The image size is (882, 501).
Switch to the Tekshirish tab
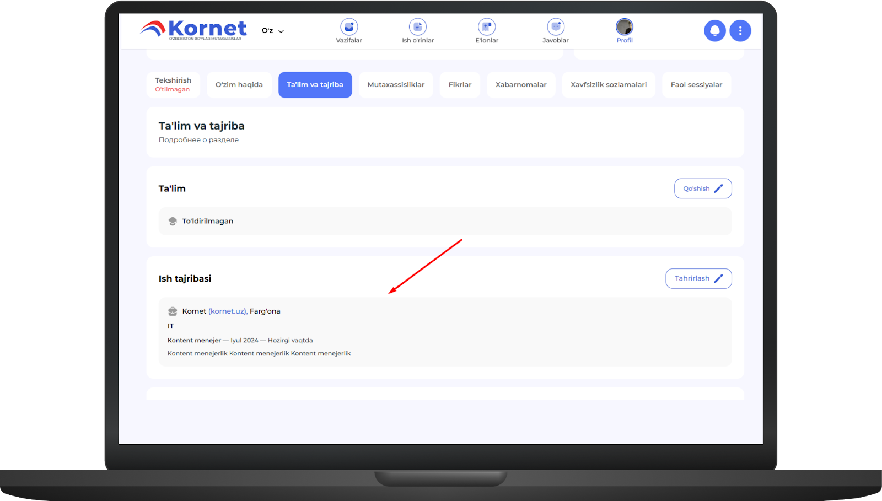[x=173, y=85]
